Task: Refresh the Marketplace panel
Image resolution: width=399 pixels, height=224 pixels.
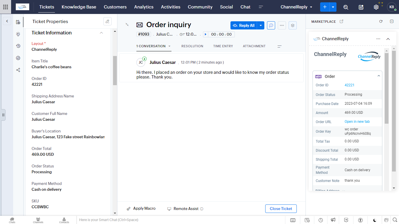Action: coord(381,22)
